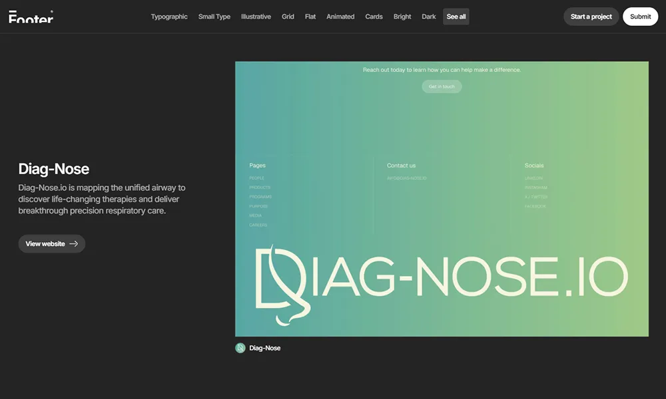Click the Diag-Nose title heading
The width and height of the screenshot is (666, 399).
pyautogui.click(x=54, y=169)
